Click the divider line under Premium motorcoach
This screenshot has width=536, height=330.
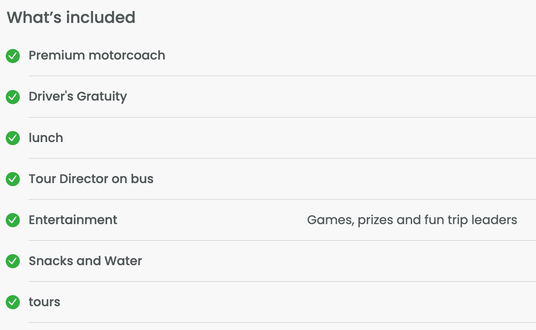coord(282,76)
